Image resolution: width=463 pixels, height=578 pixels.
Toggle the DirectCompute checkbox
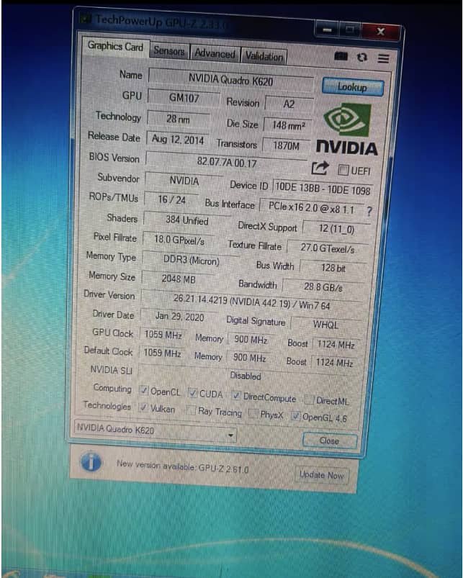click(236, 395)
